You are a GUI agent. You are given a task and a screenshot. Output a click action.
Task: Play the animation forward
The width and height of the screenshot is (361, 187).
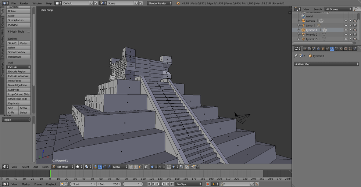click(163, 184)
